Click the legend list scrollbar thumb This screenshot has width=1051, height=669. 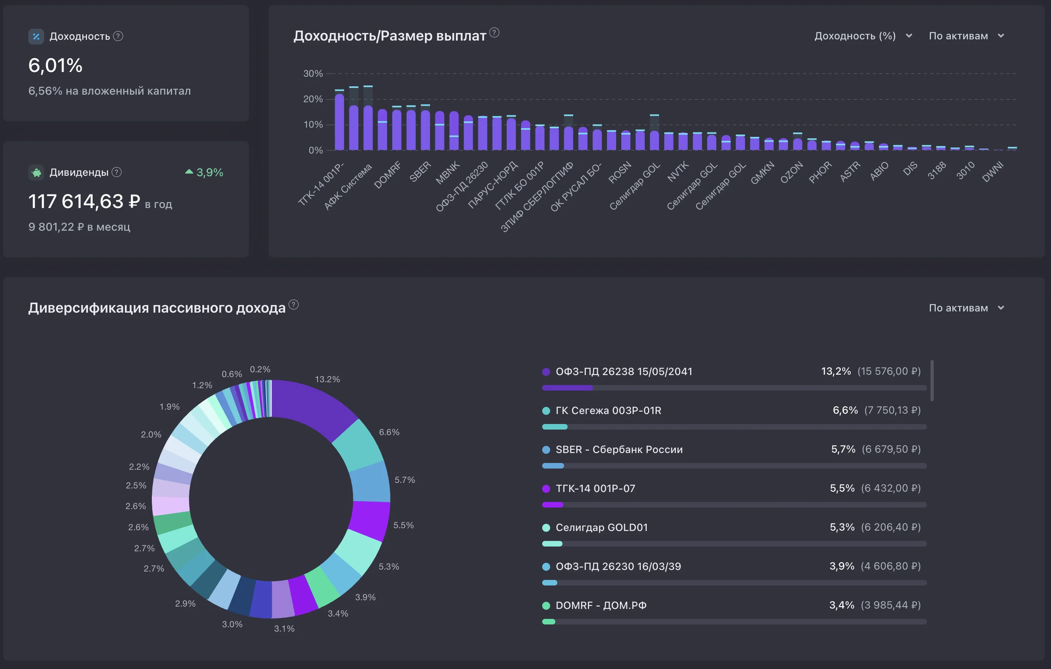coord(932,380)
